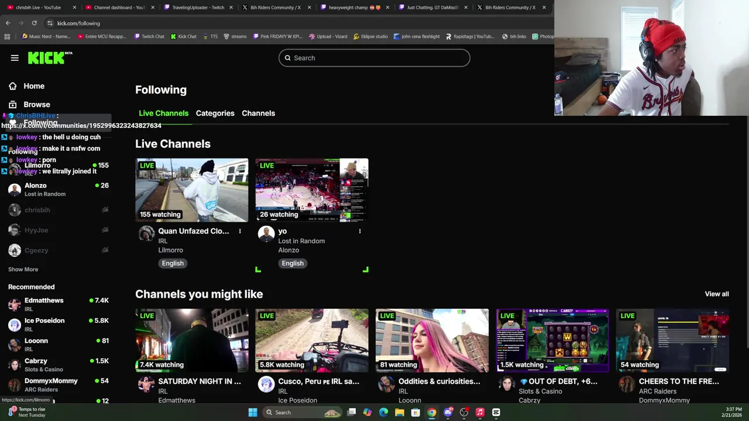Open Alonzo in Following sidebar
Viewport: 749px width, 421px height.
pos(59,189)
